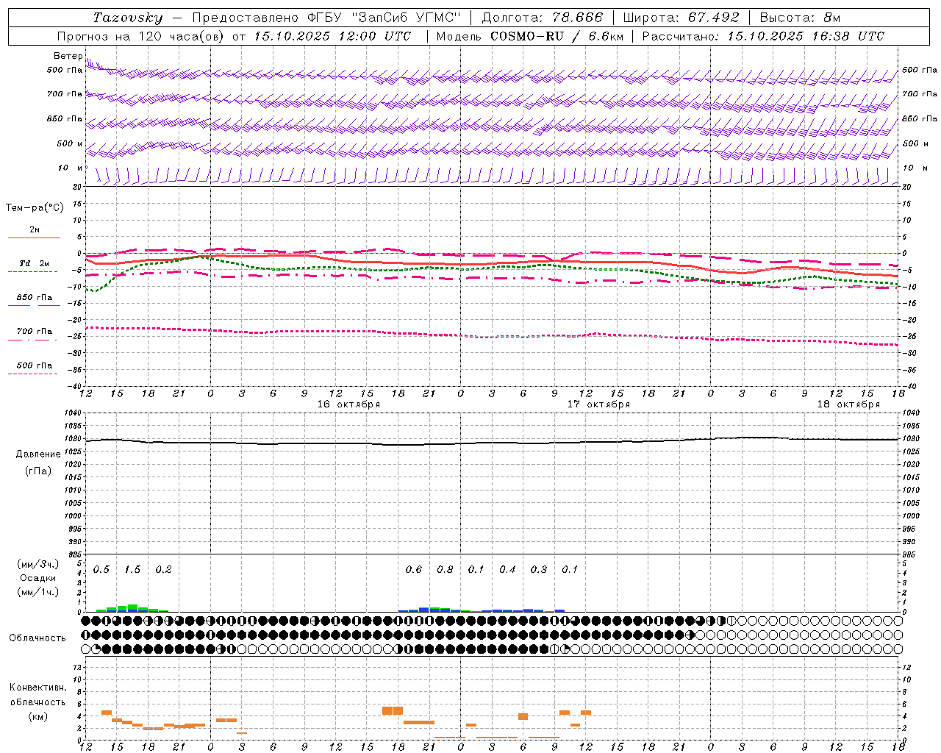Image resolution: width=941 pixels, height=753 pixels.
Task: Click the Конвективн. convective cloud label
Action: point(38,688)
